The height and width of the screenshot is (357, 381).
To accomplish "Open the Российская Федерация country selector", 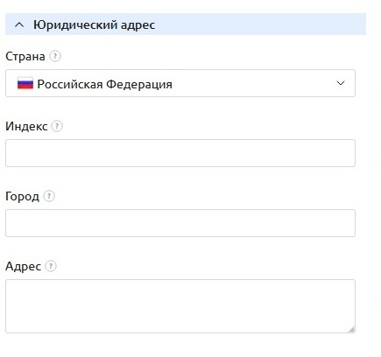I will point(180,83).
